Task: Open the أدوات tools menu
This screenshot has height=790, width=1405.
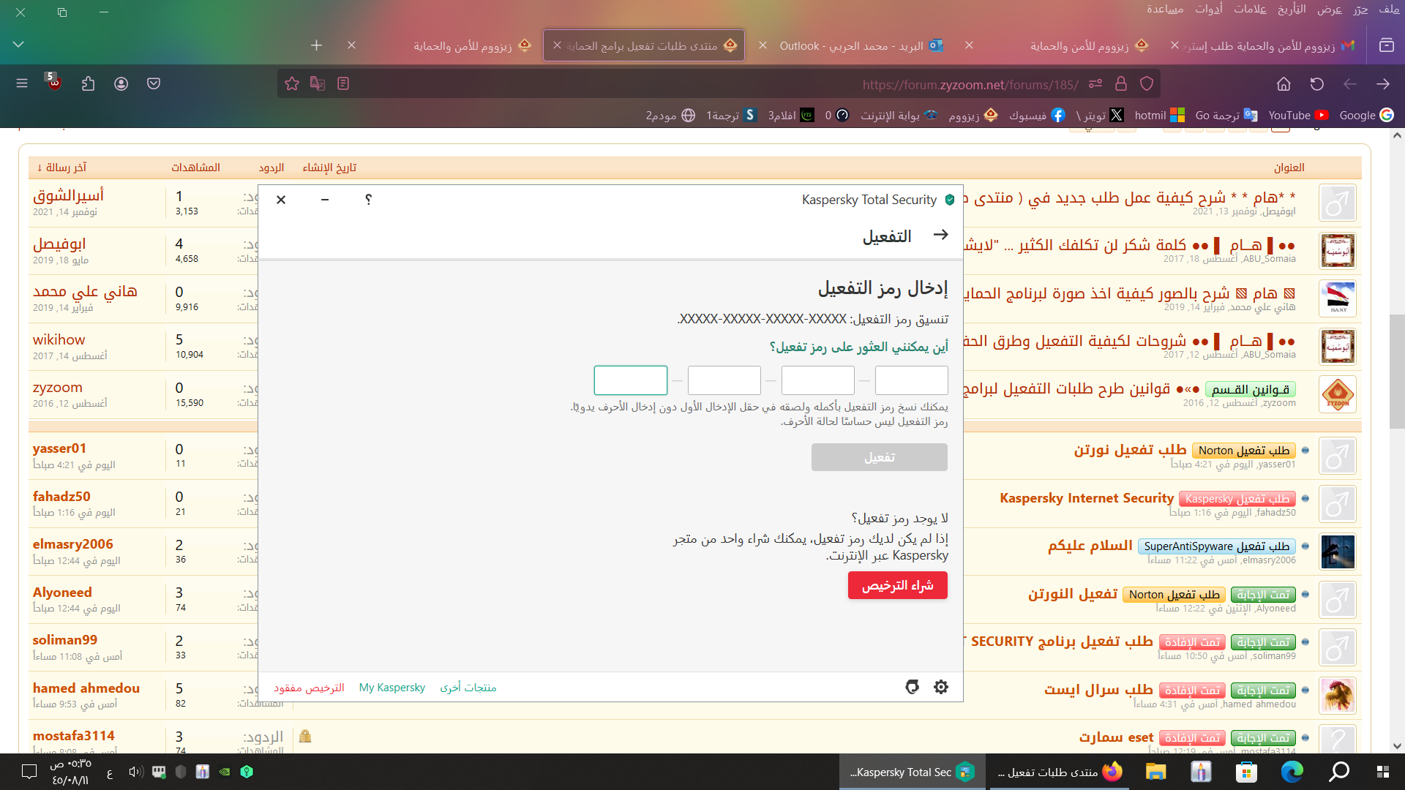Action: click(x=1209, y=9)
